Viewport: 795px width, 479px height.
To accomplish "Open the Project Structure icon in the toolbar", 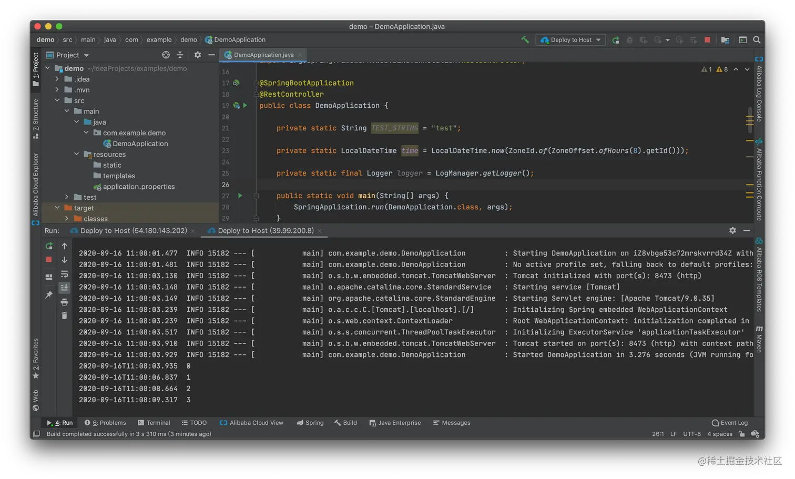I will (725, 40).
